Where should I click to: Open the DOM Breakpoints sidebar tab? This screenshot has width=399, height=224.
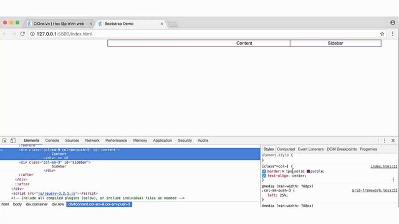(342, 149)
